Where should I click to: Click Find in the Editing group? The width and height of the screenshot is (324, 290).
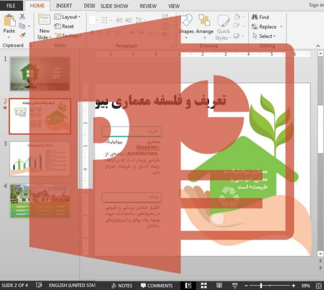tap(260, 17)
